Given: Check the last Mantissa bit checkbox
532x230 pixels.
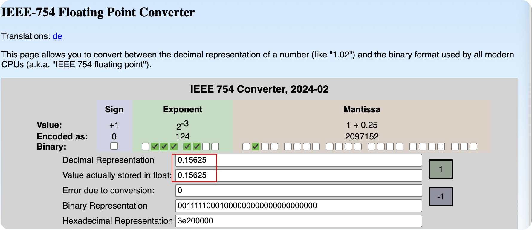Looking at the screenshot, I should pyautogui.click(x=473, y=147).
